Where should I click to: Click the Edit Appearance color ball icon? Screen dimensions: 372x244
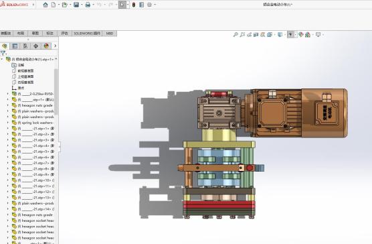(301, 35)
